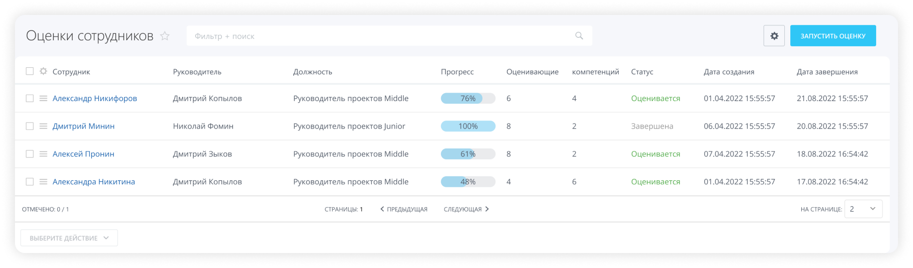Click the Отмечено: 0 / 1 counter

click(45, 210)
